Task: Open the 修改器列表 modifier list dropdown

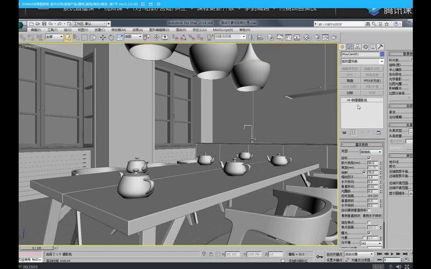Action: click(362, 61)
